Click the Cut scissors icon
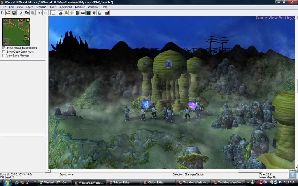The width and height of the screenshot is (298, 186). tap(21, 13)
